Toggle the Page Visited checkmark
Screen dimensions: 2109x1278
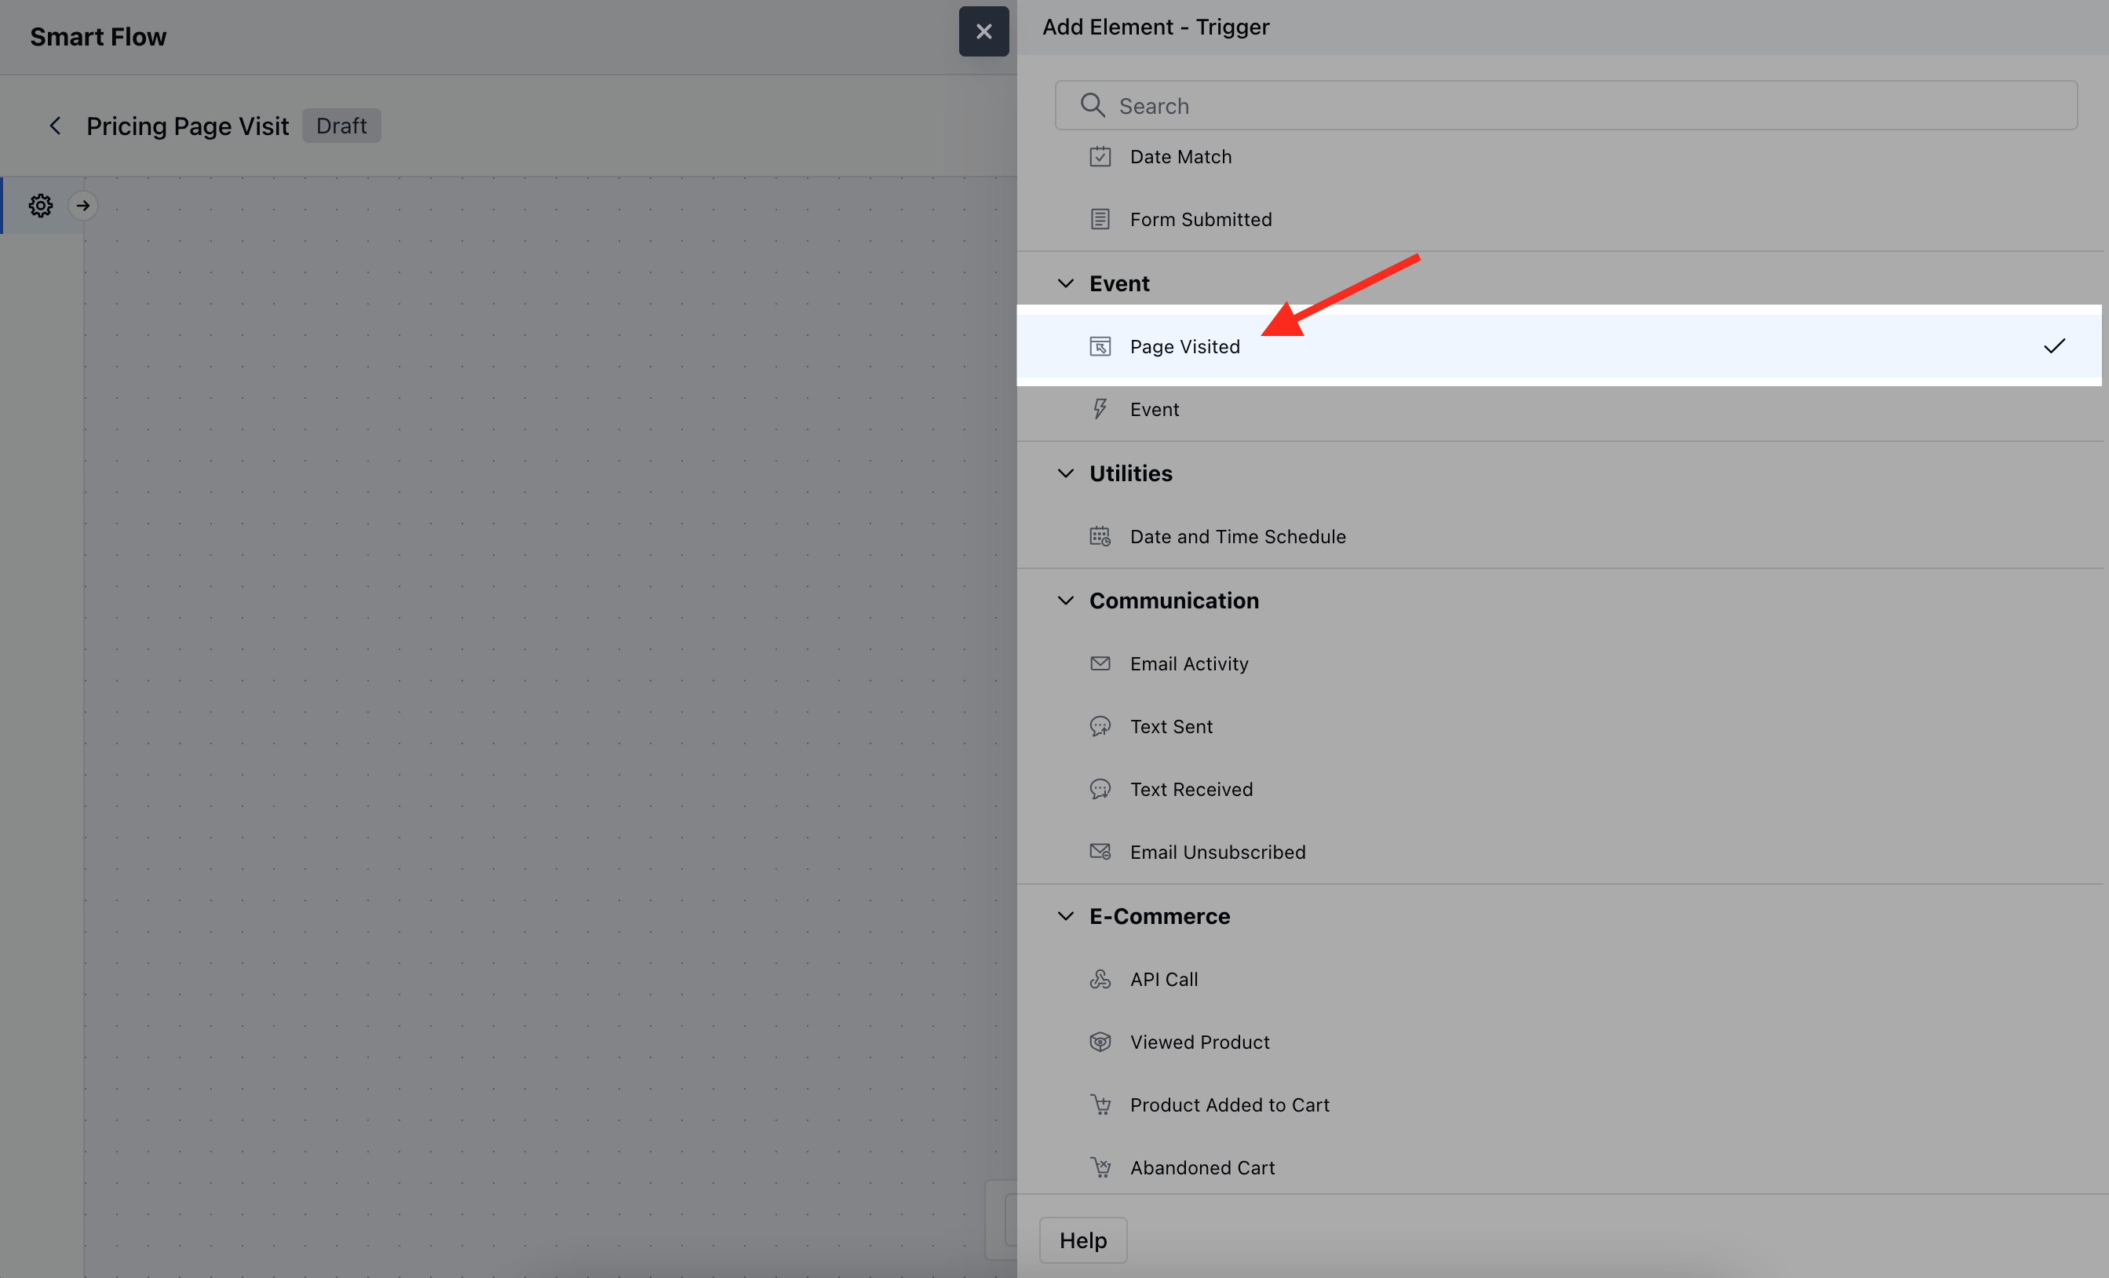2054,346
